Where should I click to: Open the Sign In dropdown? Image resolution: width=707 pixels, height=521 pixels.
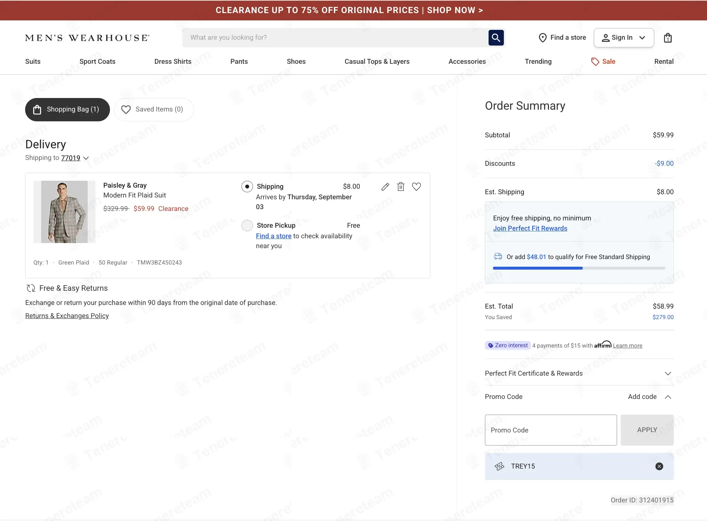point(624,38)
